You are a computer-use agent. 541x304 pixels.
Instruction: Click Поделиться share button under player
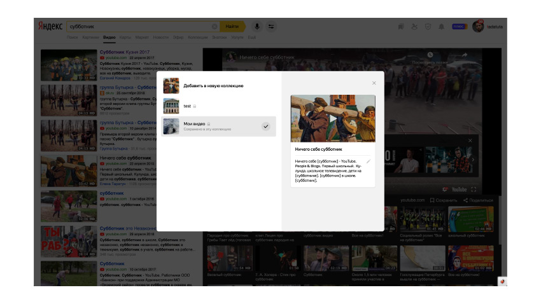pyautogui.click(x=478, y=200)
